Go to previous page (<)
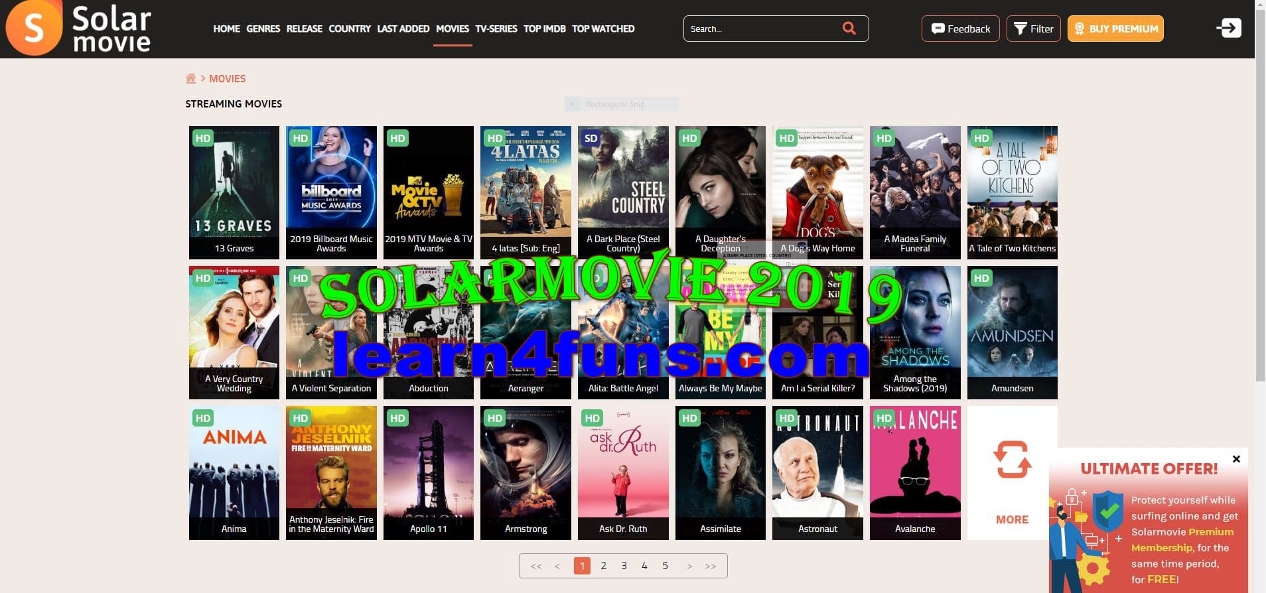Viewport: 1266px width, 593px height. [x=557, y=566]
